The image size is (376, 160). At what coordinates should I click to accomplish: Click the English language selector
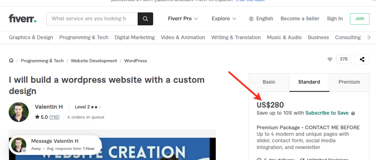tap(261, 19)
